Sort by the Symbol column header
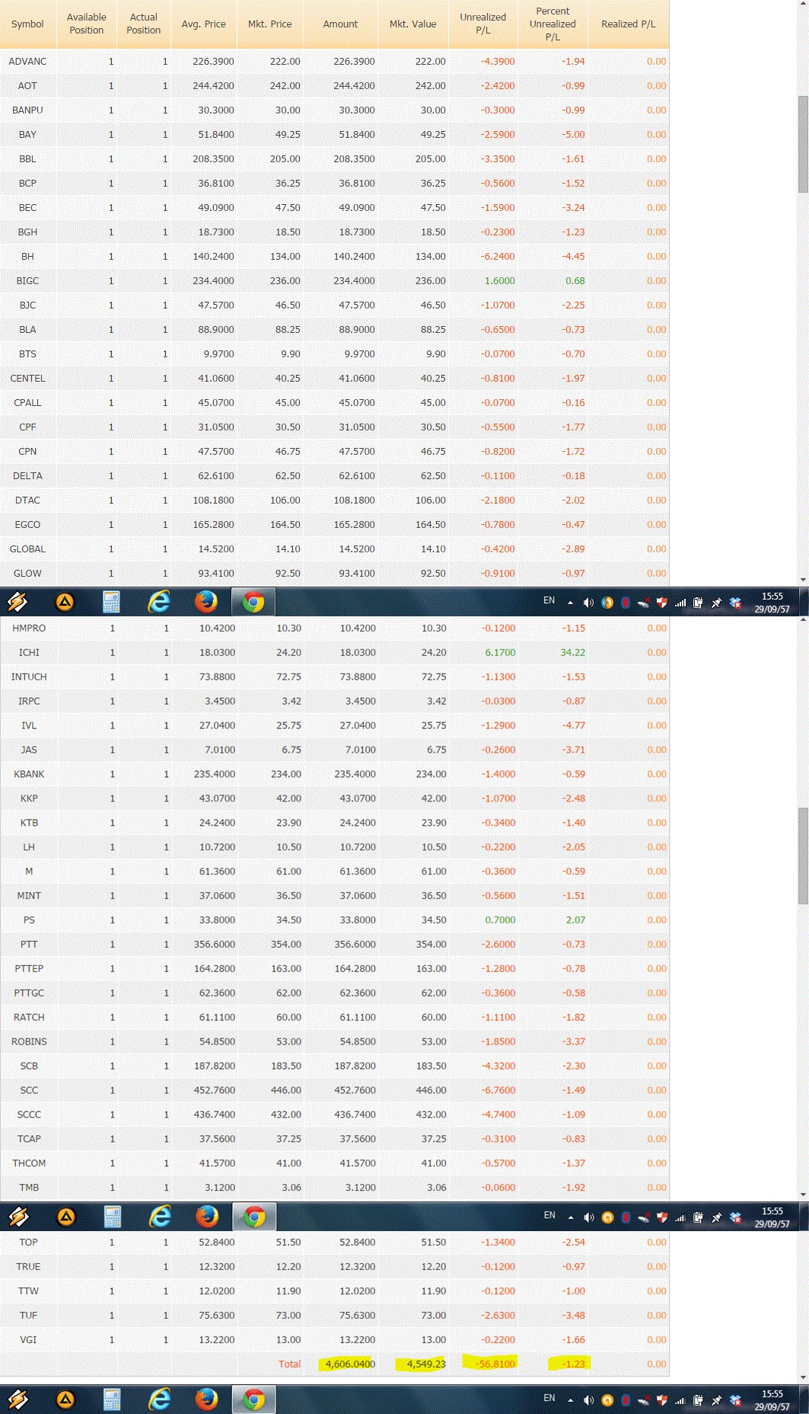Image resolution: width=809 pixels, height=1414 pixels. point(27,24)
